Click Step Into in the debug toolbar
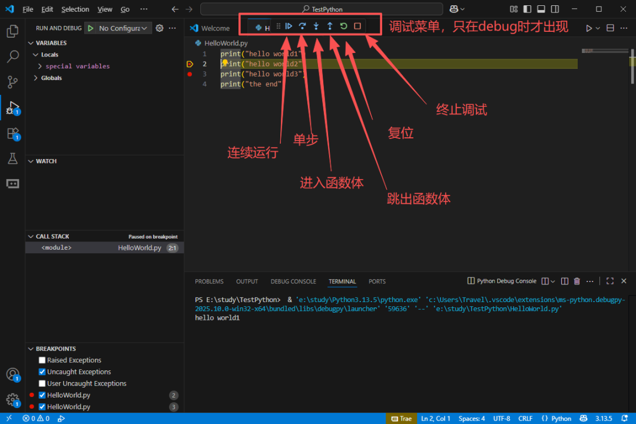This screenshot has height=424, width=636. 316,26
